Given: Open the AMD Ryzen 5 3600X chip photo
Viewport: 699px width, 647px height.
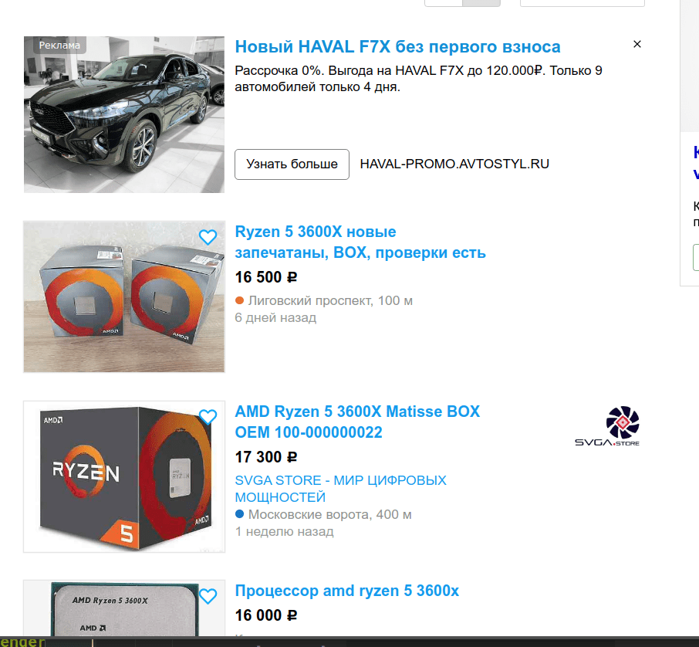Looking at the screenshot, I should tap(124, 608).
